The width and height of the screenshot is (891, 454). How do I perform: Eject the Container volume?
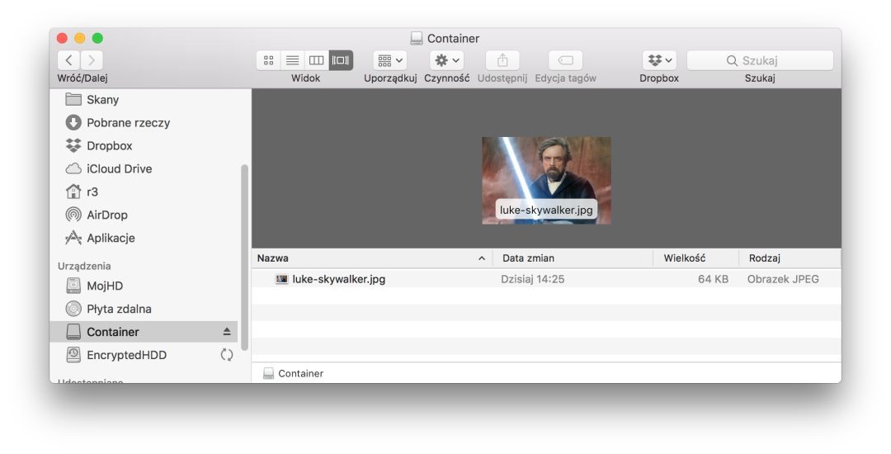(227, 332)
